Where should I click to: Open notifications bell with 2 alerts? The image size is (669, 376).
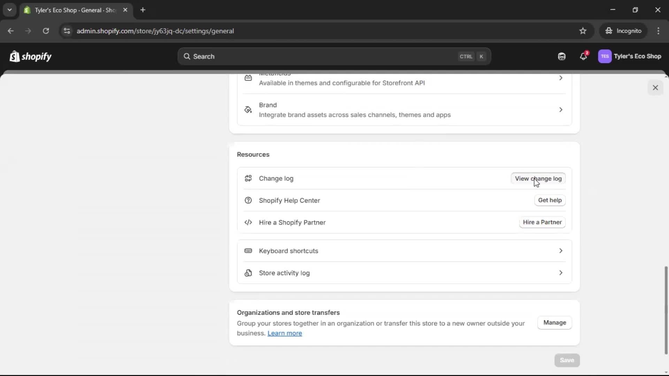pyautogui.click(x=584, y=56)
